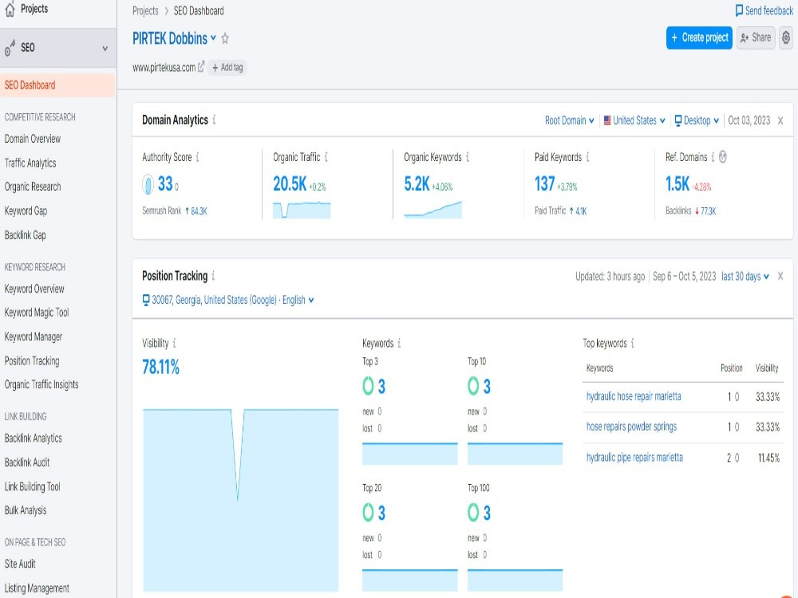Click the Organic Traffic 20.5K value
The width and height of the screenshot is (798, 598).
pos(290,183)
